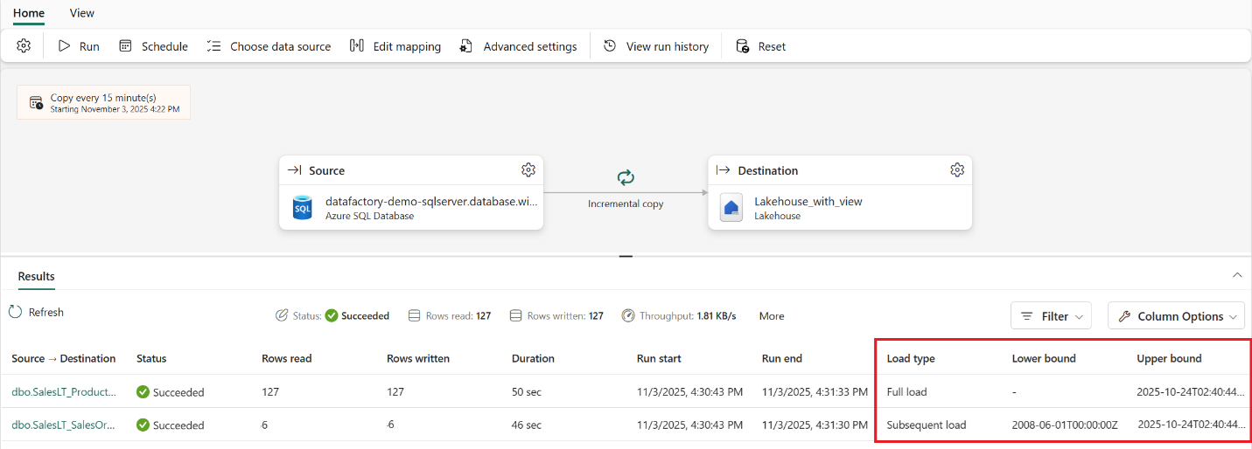This screenshot has height=449, width=1252.
Task: Open the dbo.SalesLT_Product table link
Action: click(64, 392)
